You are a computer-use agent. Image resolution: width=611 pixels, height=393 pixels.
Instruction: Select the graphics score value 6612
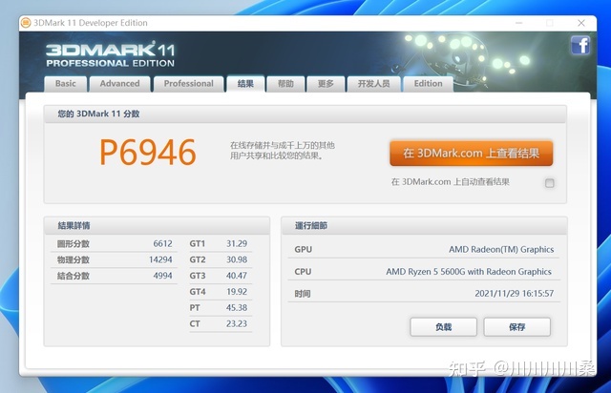pos(162,244)
